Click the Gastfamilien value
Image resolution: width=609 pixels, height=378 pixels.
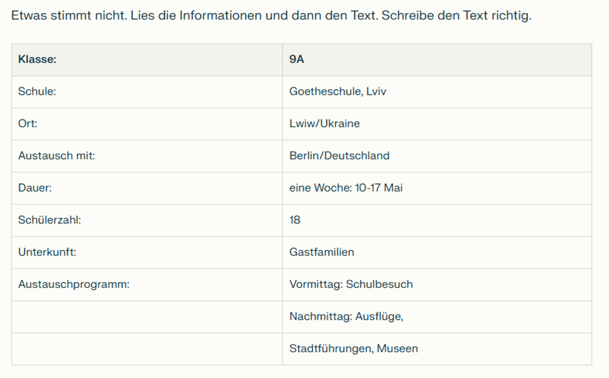pyautogui.click(x=321, y=252)
